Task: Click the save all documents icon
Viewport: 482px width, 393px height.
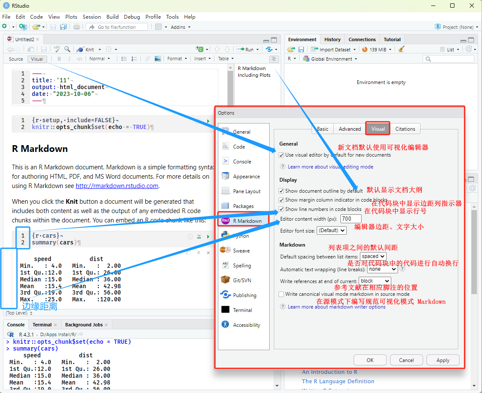Action: tap(63, 27)
